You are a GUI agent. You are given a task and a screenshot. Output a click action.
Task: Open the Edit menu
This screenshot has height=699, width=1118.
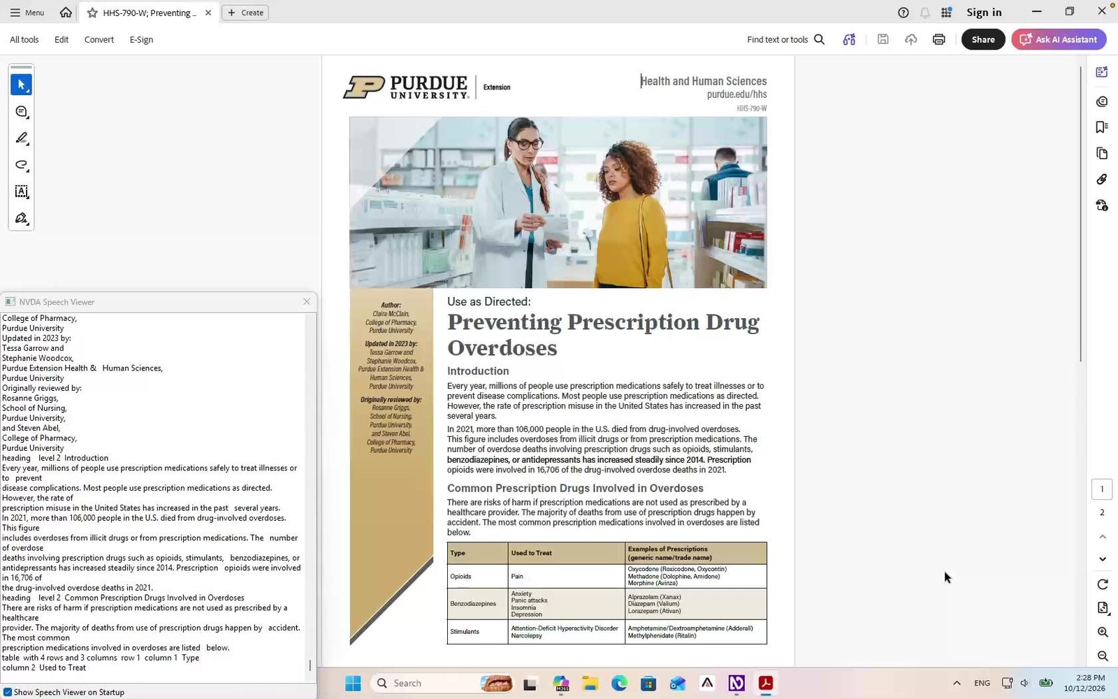pyautogui.click(x=61, y=39)
